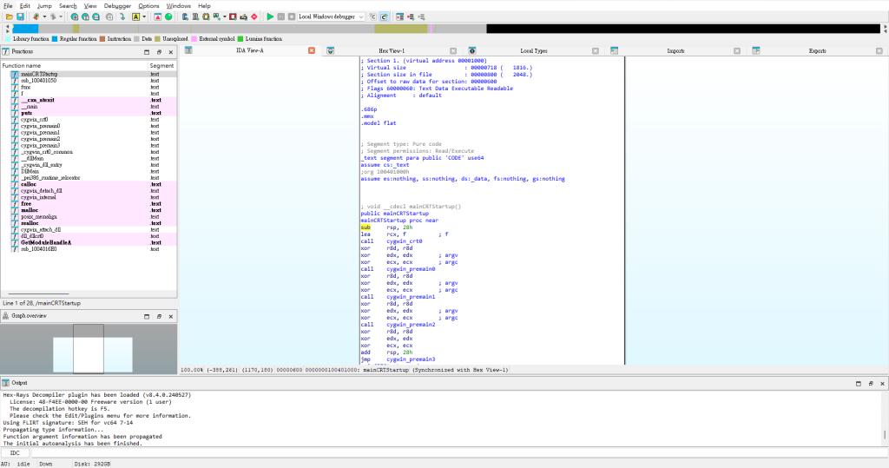Click the first teal search toolbar icon
889x468 pixels.
click(75, 17)
